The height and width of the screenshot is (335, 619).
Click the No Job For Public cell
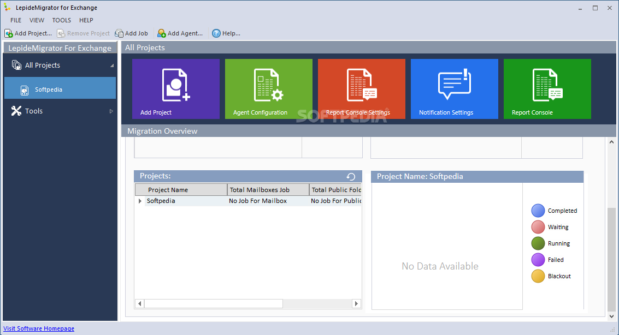(x=335, y=201)
